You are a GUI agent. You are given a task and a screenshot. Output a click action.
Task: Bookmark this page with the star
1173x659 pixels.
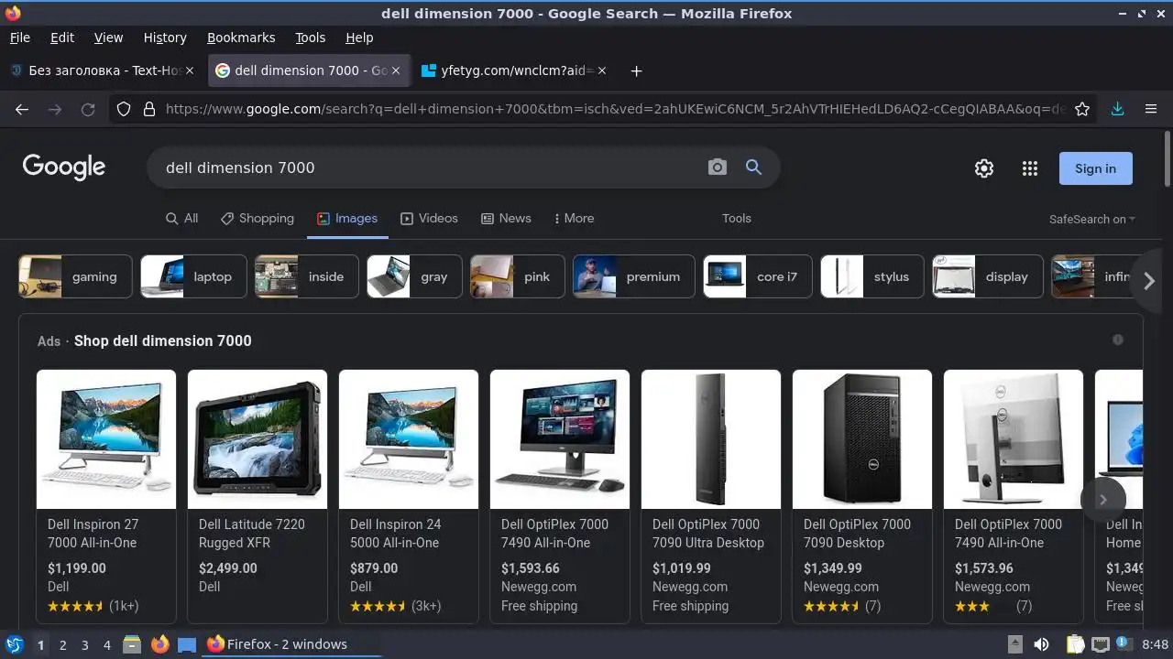(1082, 109)
